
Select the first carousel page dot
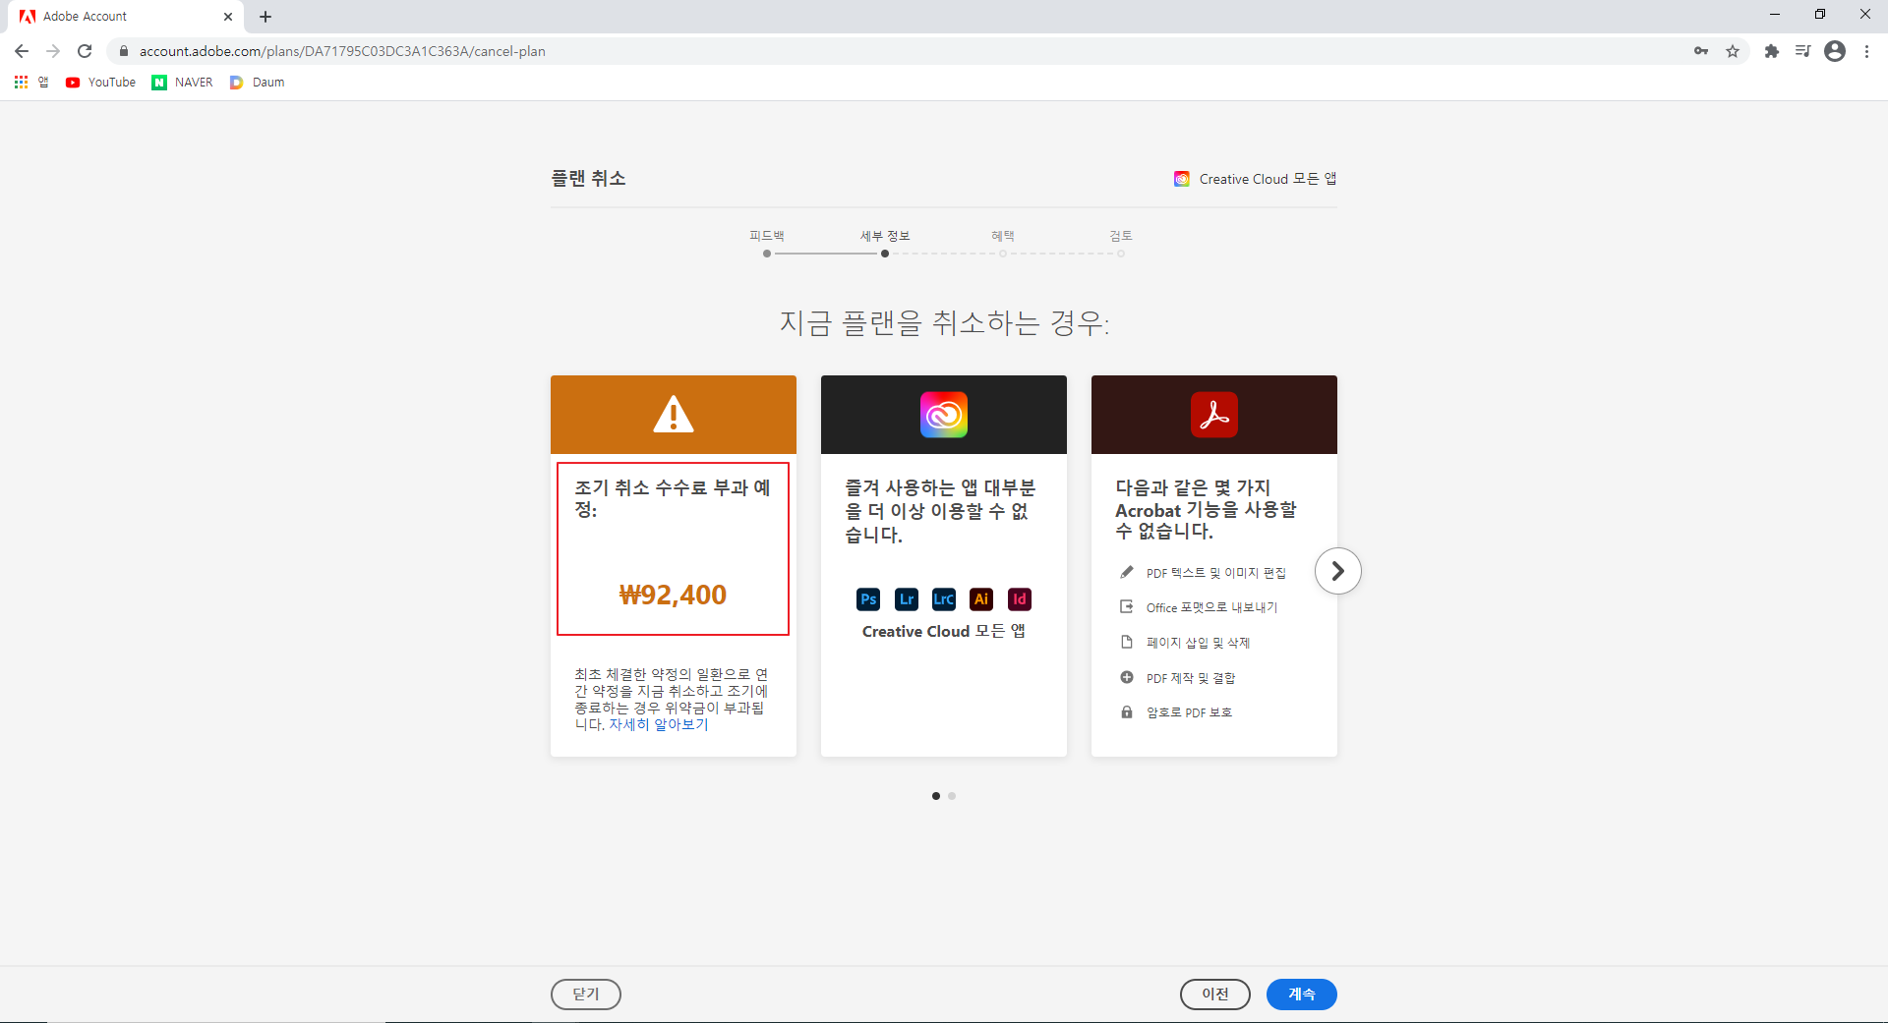[x=936, y=796]
